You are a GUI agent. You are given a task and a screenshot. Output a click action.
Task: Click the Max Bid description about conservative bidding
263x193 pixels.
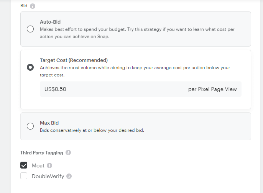coord(92,130)
